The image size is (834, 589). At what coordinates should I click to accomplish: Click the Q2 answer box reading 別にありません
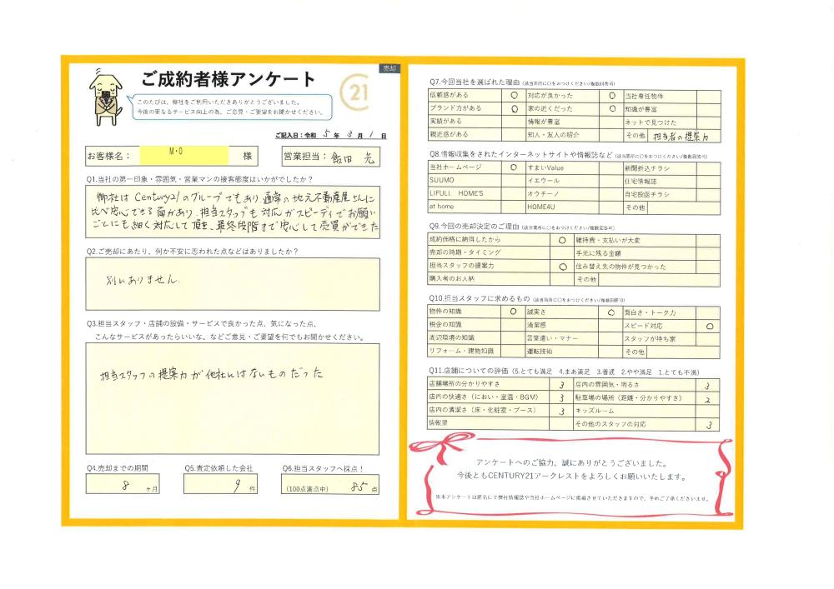[233, 284]
